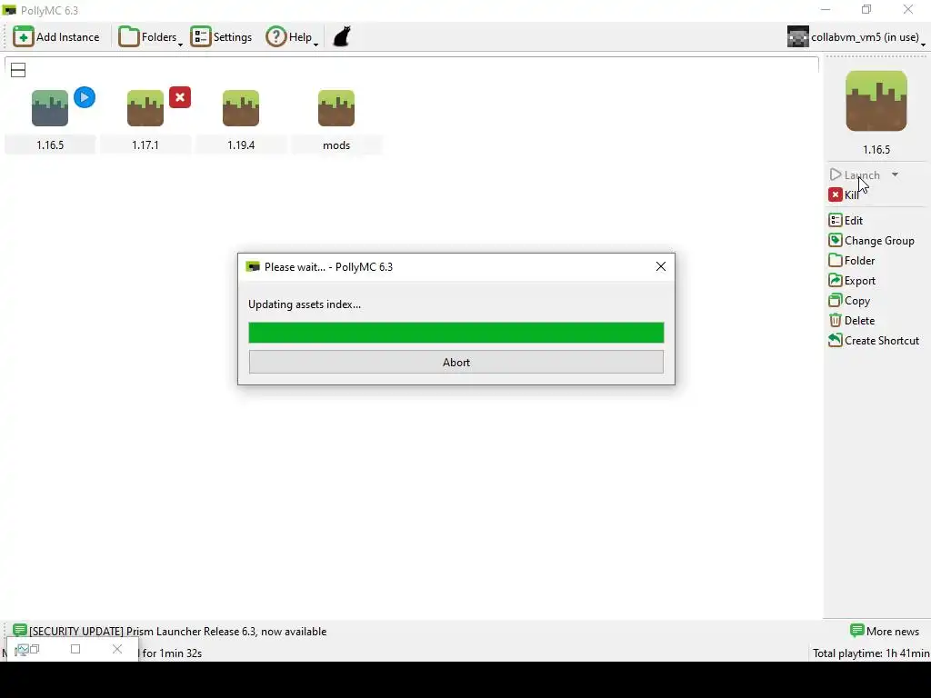Open the Folders dropdown menu
The image size is (931, 698).
[150, 36]
